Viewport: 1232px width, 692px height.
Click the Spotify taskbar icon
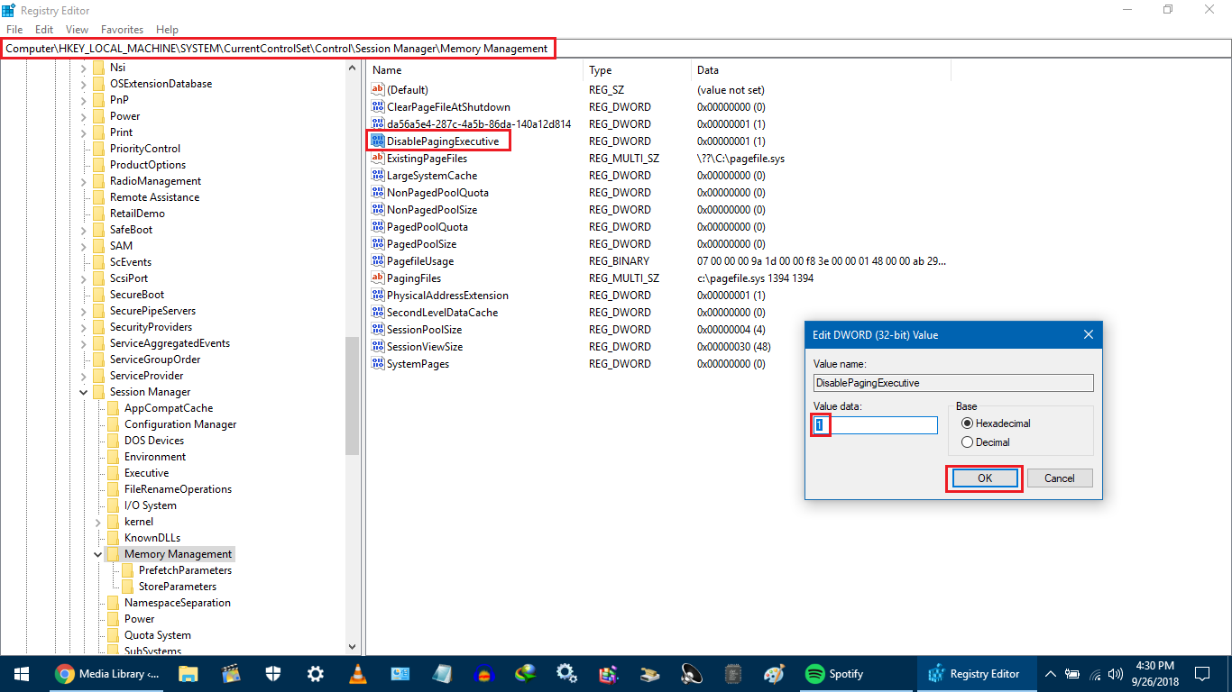[814, 674]
